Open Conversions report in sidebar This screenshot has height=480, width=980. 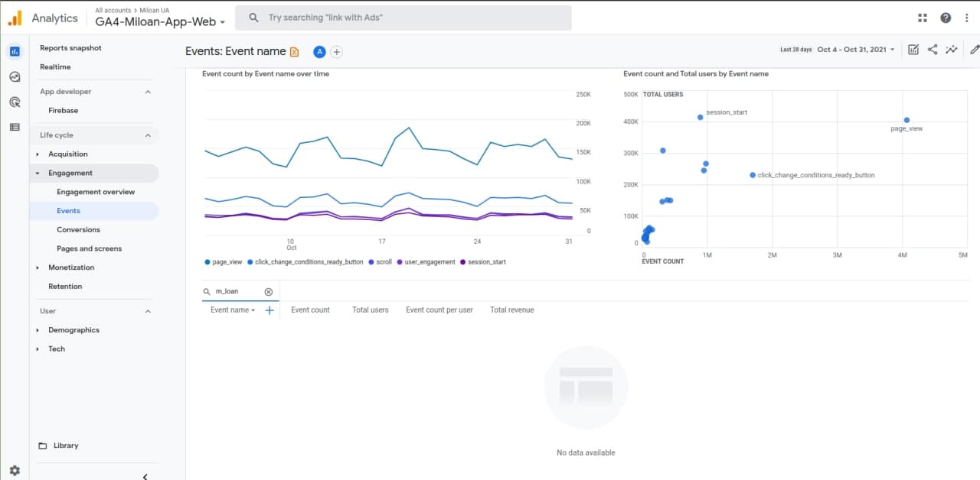(x=78, y=229)
